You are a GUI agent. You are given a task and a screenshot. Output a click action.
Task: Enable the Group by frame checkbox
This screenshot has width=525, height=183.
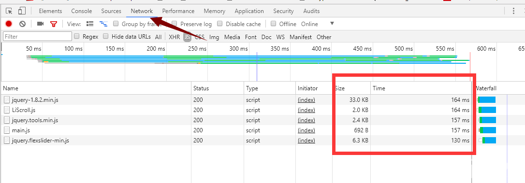pos(116,24)
